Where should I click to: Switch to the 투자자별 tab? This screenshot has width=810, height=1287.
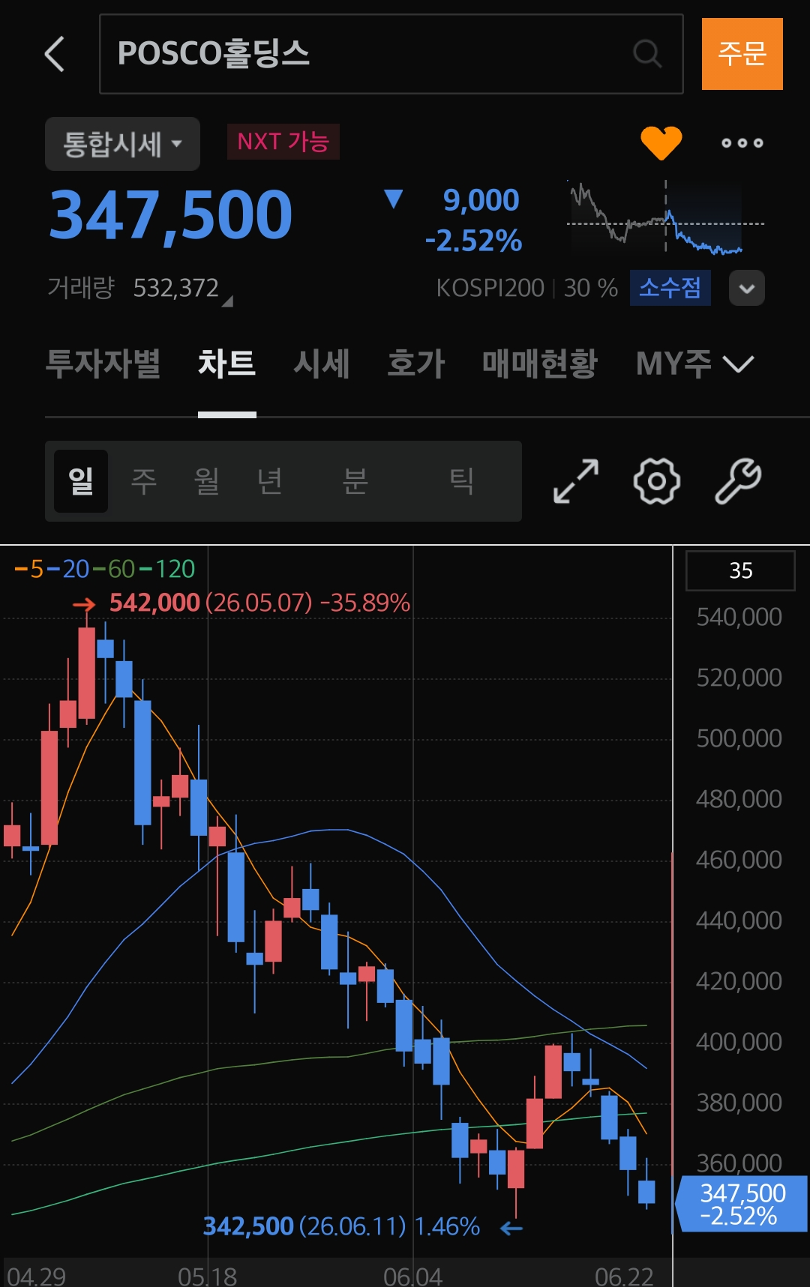tap(103, 364)
